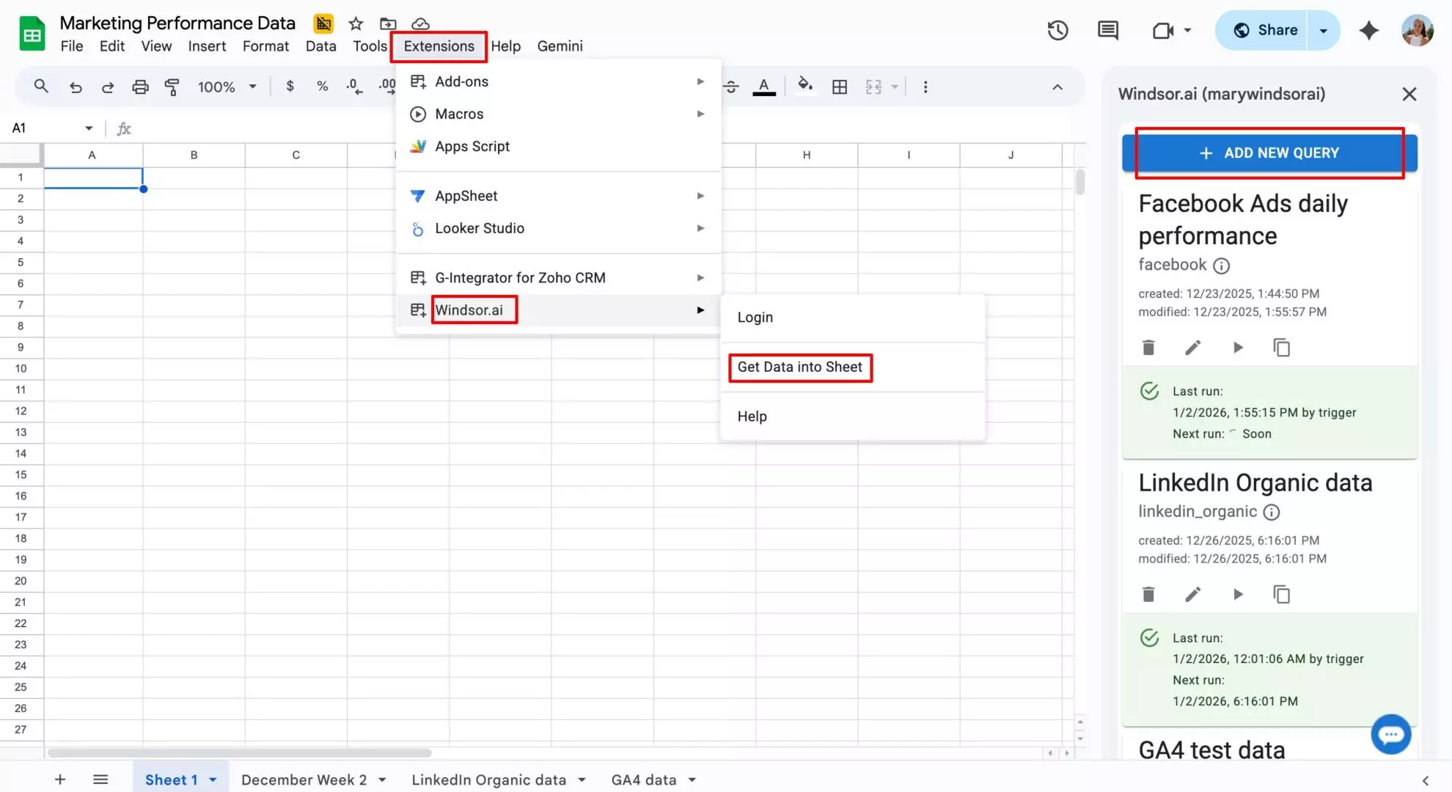The image size is (1452, 792).
Task: Select the paint format tool
Action: click(172, 86)
